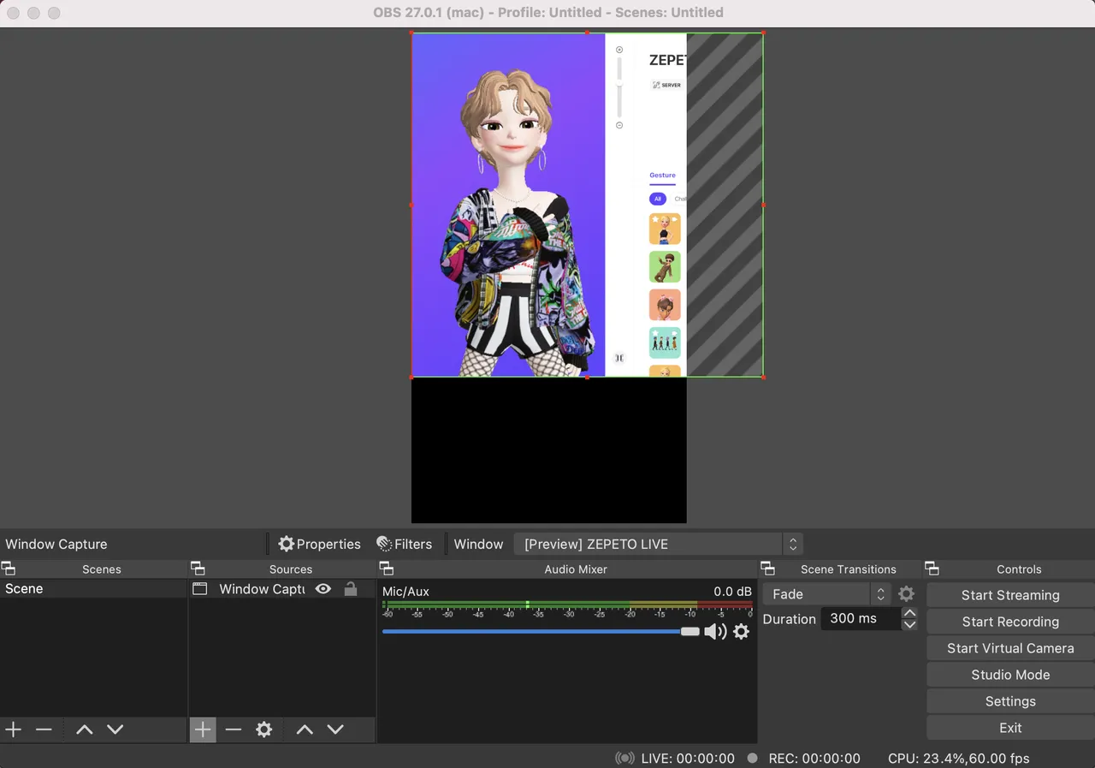Open Mic/Aux advanced settings gear

click(741, 632)
